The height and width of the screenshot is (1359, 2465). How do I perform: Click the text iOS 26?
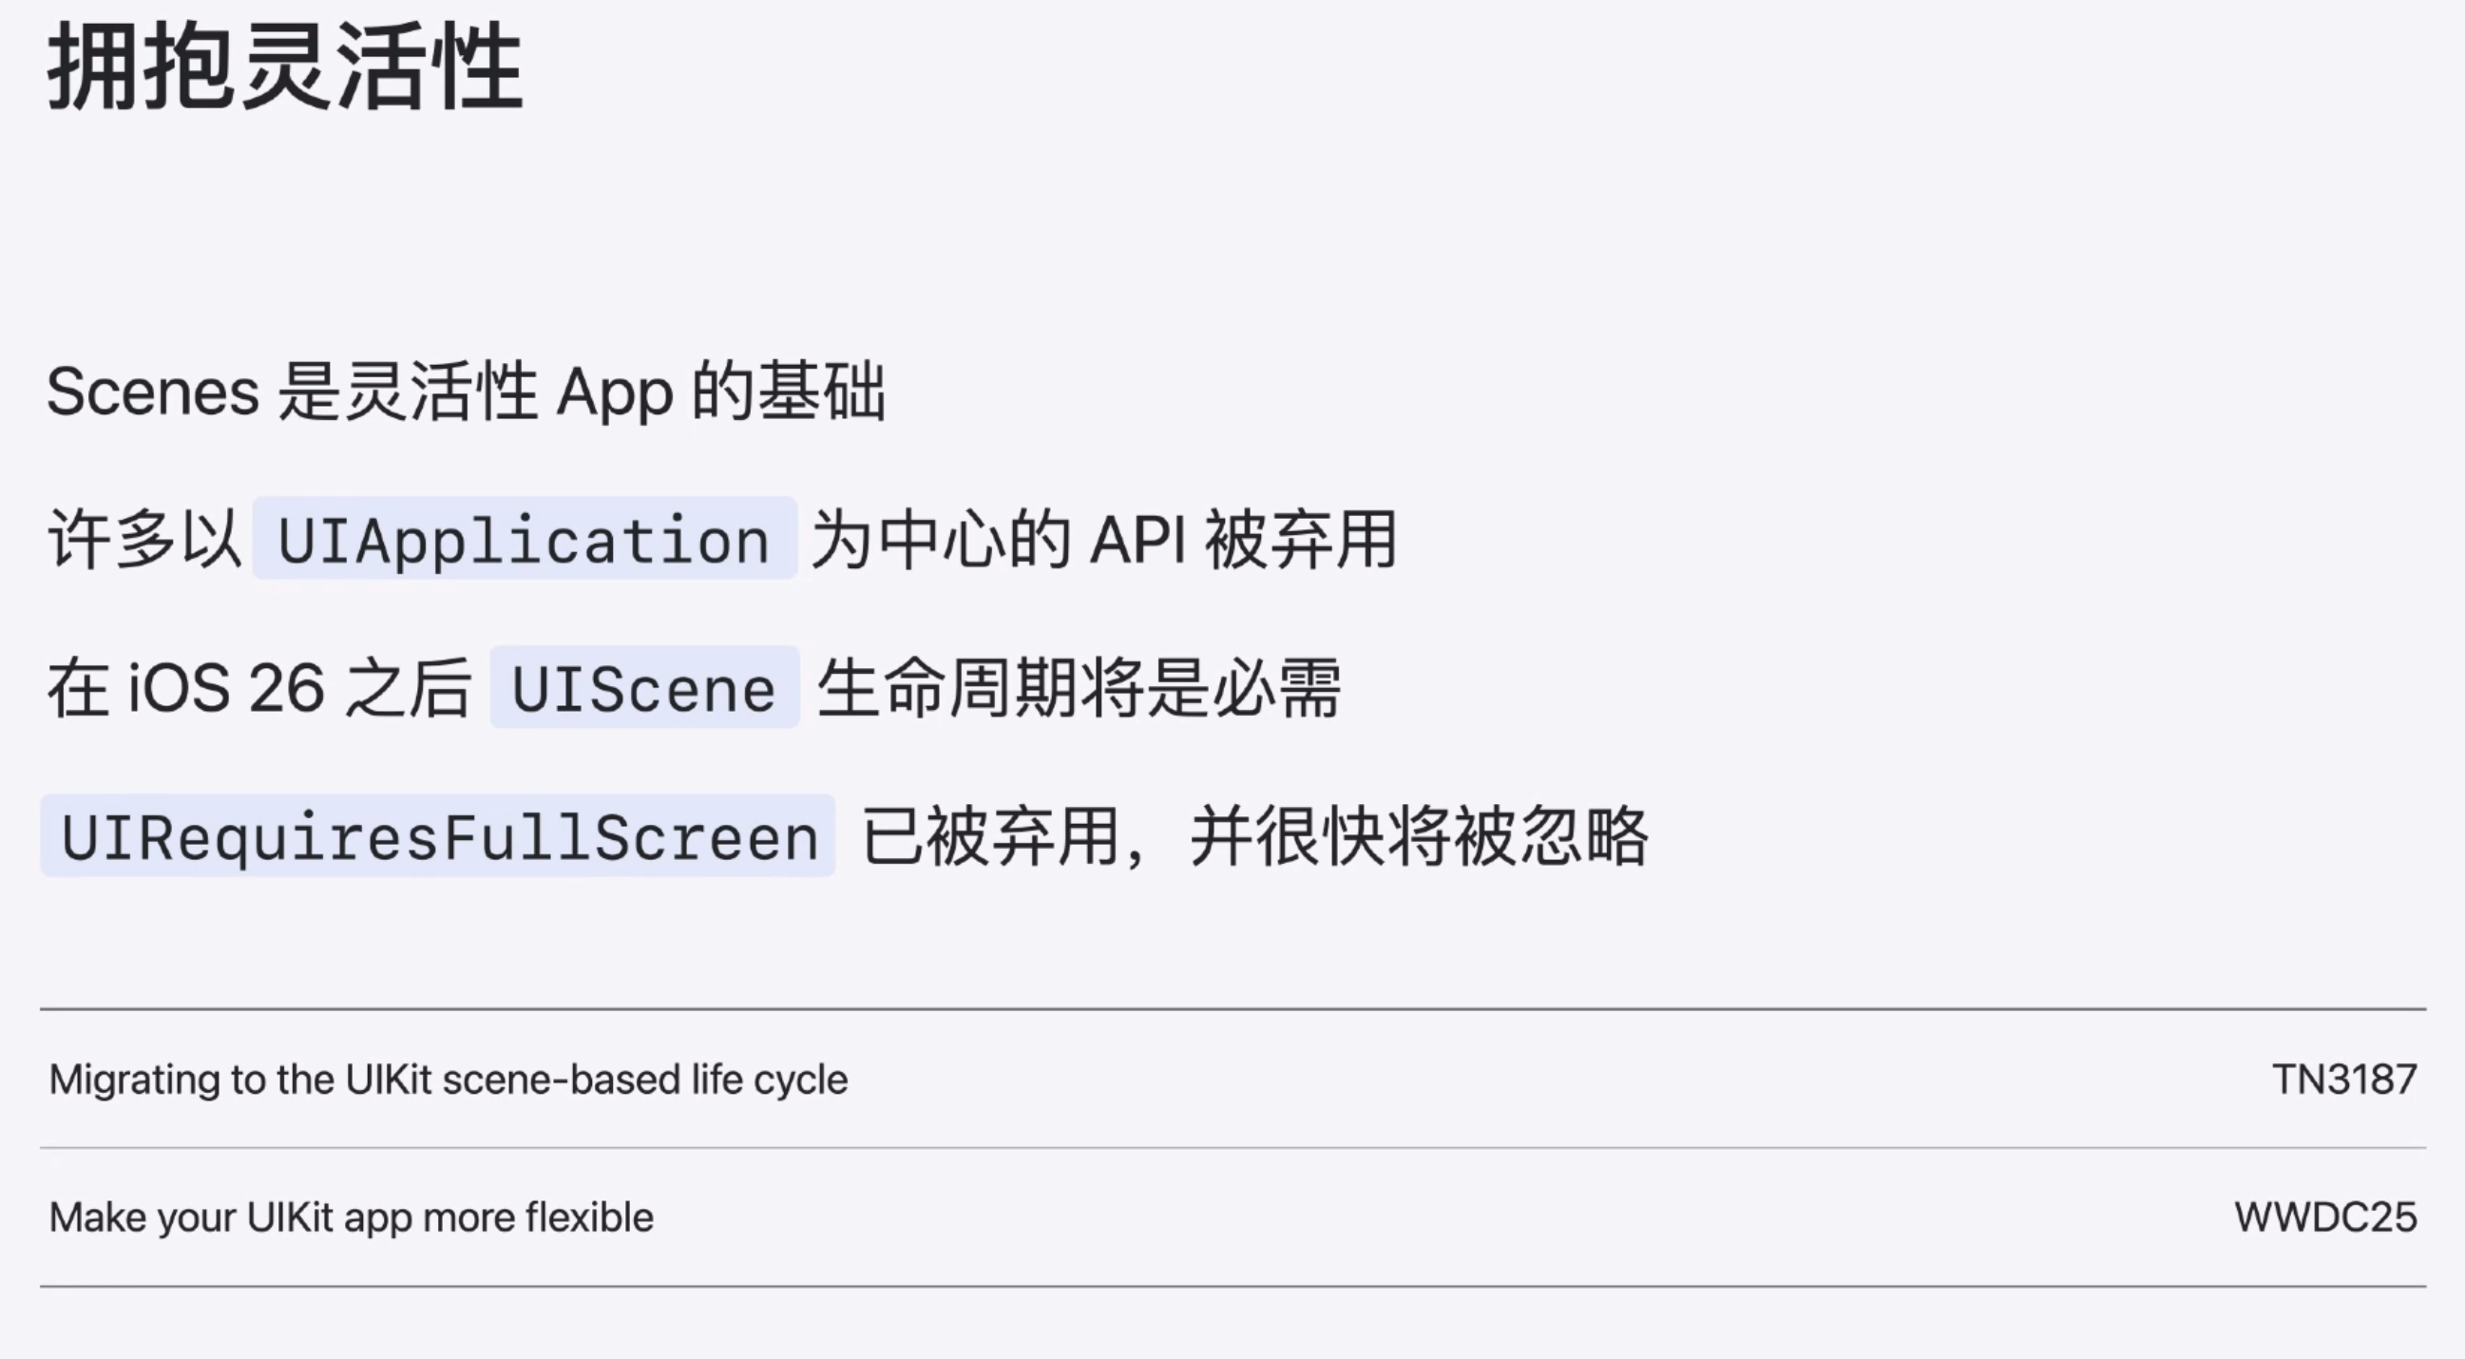tap(226, 688)
